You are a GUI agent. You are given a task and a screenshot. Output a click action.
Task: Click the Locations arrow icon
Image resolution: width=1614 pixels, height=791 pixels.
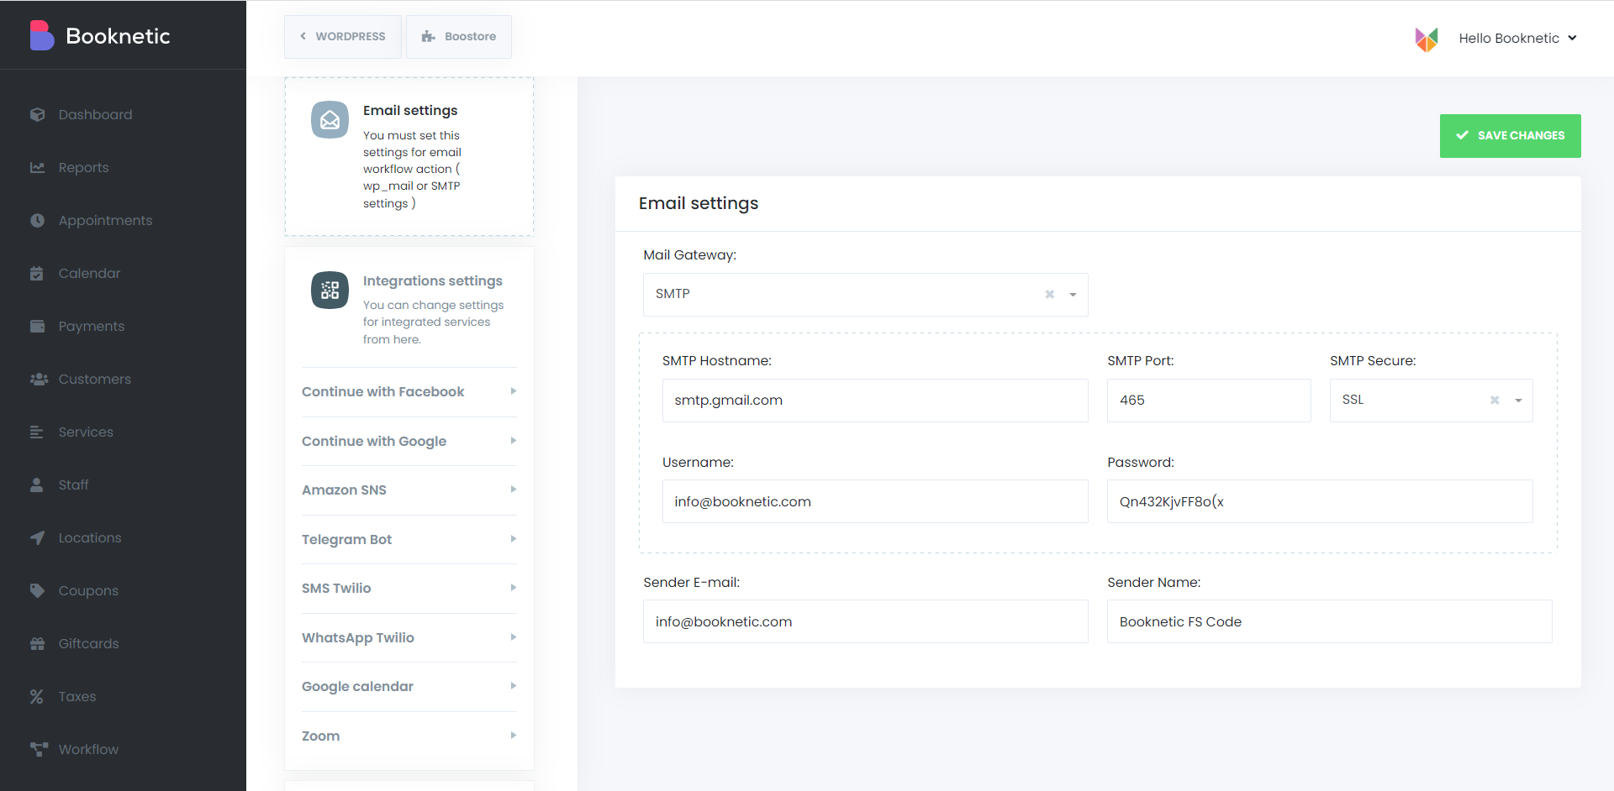pyautogui.click(x=37, y=537)
